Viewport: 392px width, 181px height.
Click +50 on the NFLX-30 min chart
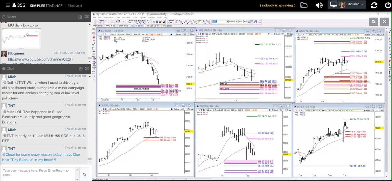click(x=373, y=110)
